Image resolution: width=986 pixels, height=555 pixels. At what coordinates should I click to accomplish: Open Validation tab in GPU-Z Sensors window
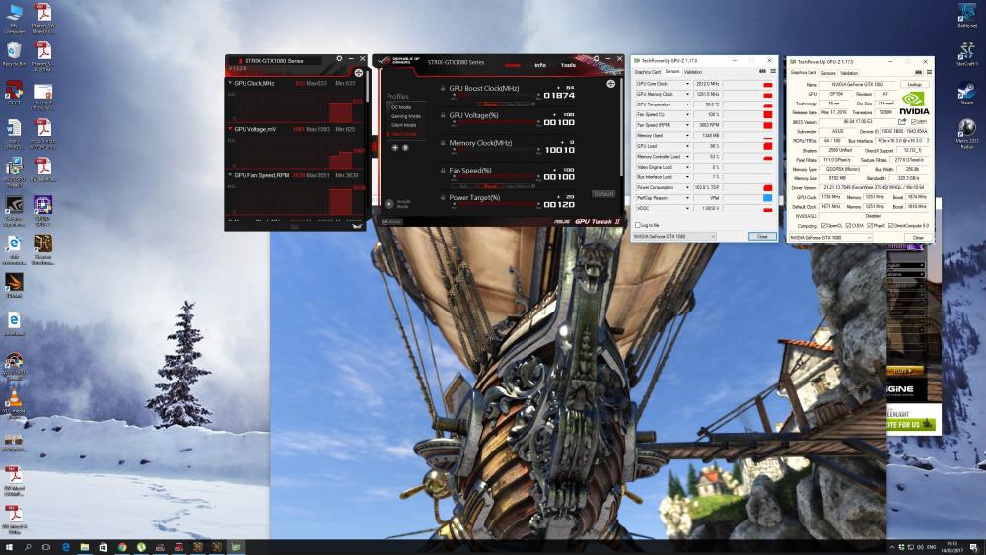point(693,72)
